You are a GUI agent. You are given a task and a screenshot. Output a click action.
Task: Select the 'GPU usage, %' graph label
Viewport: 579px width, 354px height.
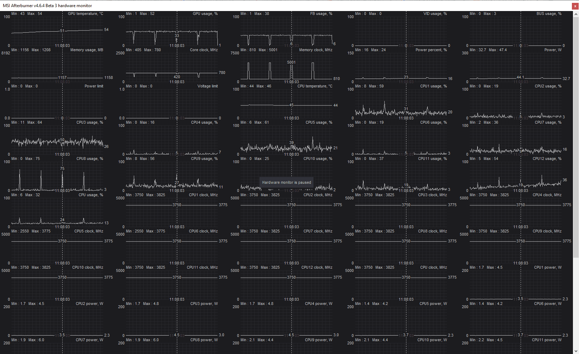click(205, 14)
